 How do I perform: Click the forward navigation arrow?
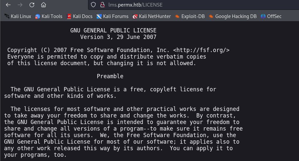[x=20, y=5]
